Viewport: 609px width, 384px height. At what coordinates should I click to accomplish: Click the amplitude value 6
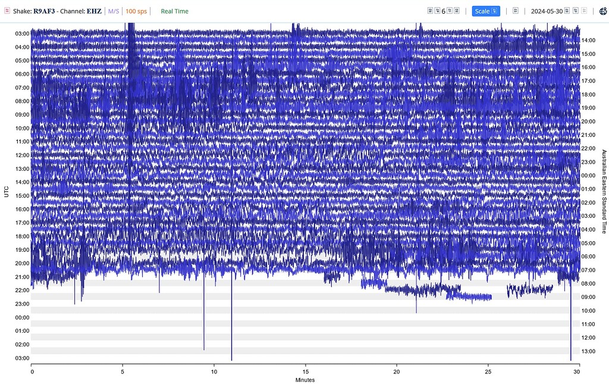(444, 11)
